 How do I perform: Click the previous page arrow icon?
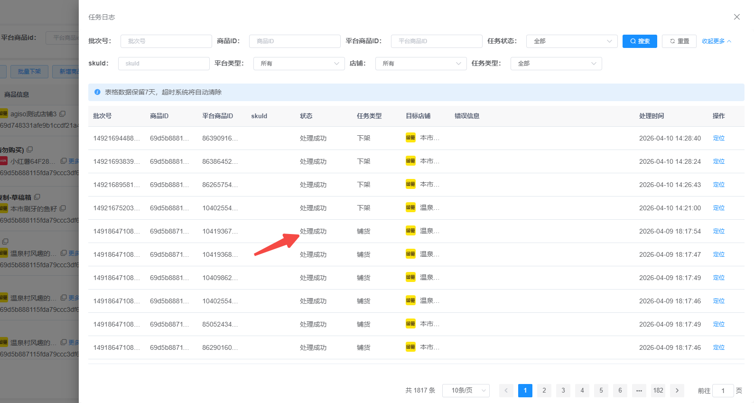[506, 391]
